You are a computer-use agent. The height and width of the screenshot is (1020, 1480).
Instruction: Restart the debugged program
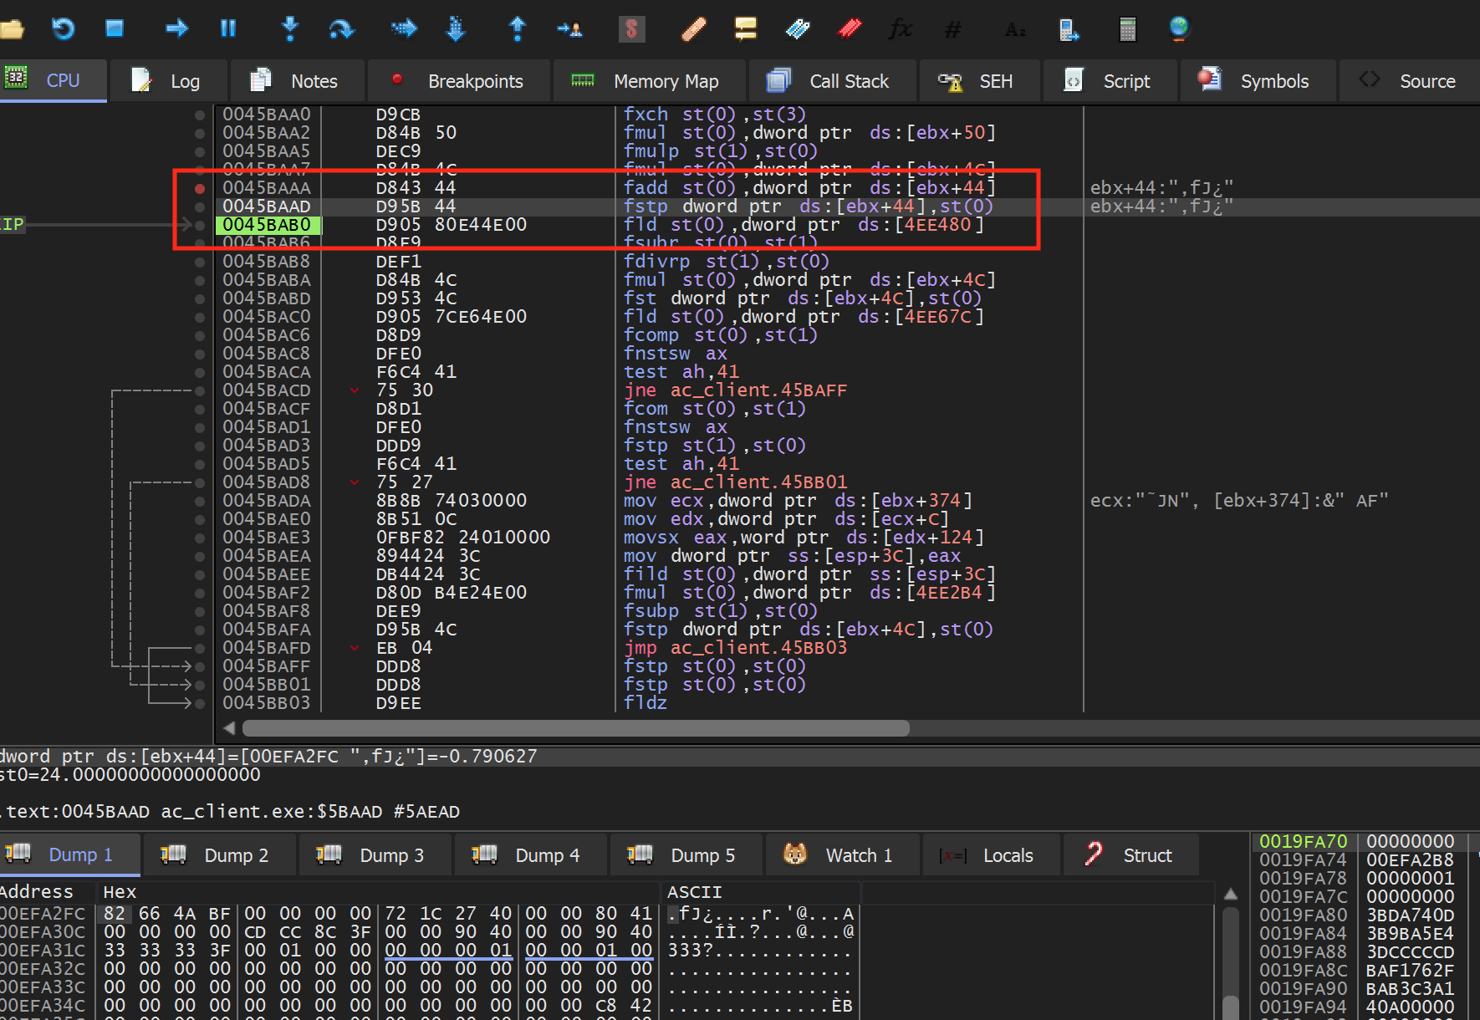point(64,29)
